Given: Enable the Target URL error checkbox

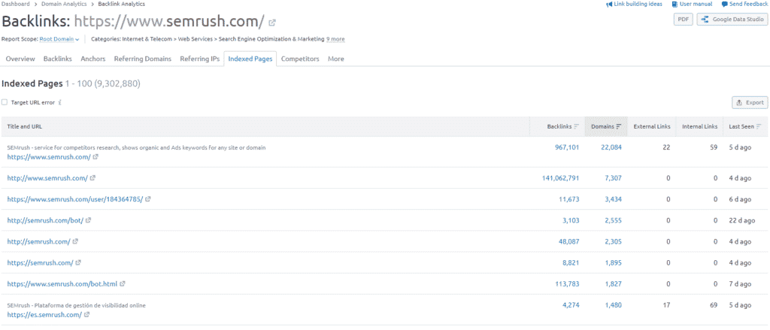Looking at the screenshot, I should click(x=5, y=103).
